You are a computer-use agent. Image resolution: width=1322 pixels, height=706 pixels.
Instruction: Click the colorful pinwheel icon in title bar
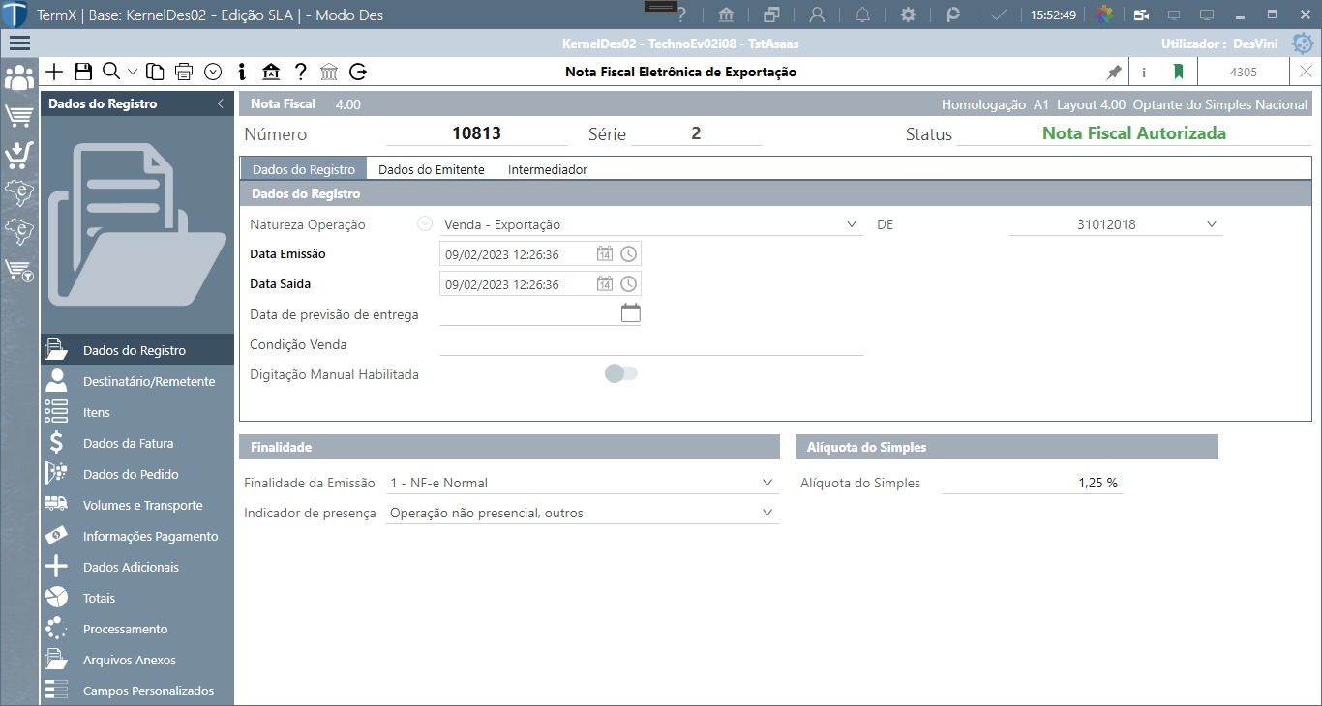(x=1104, y=15)
